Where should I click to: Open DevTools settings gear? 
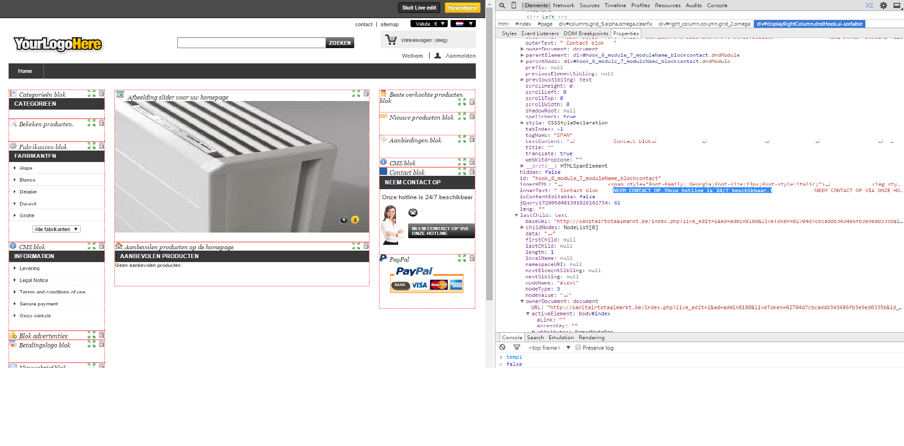[883, 6]
